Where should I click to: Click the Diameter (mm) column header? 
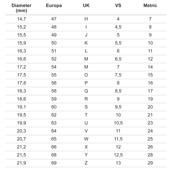(21, 8)
